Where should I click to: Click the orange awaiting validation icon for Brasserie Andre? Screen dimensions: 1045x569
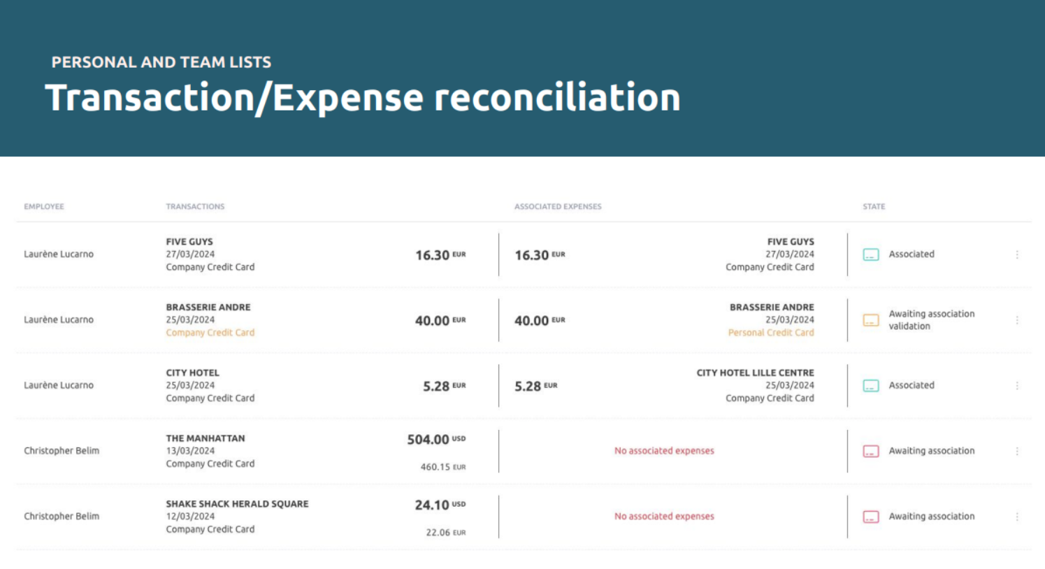coord(870,320)
